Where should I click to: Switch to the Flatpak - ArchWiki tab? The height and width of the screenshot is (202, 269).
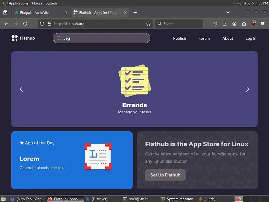pyautogui.click(x=41, y=13)
